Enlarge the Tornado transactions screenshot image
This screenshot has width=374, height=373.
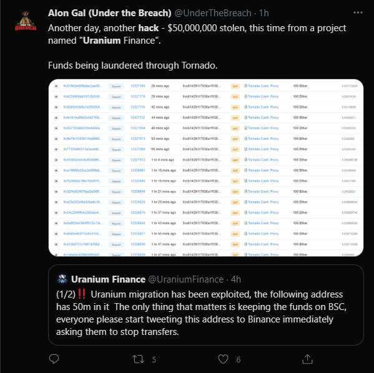click(x=206, y=168)
